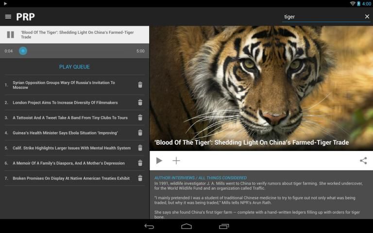Delete the Tattooist And A Tweet queue item

(140, 117)
